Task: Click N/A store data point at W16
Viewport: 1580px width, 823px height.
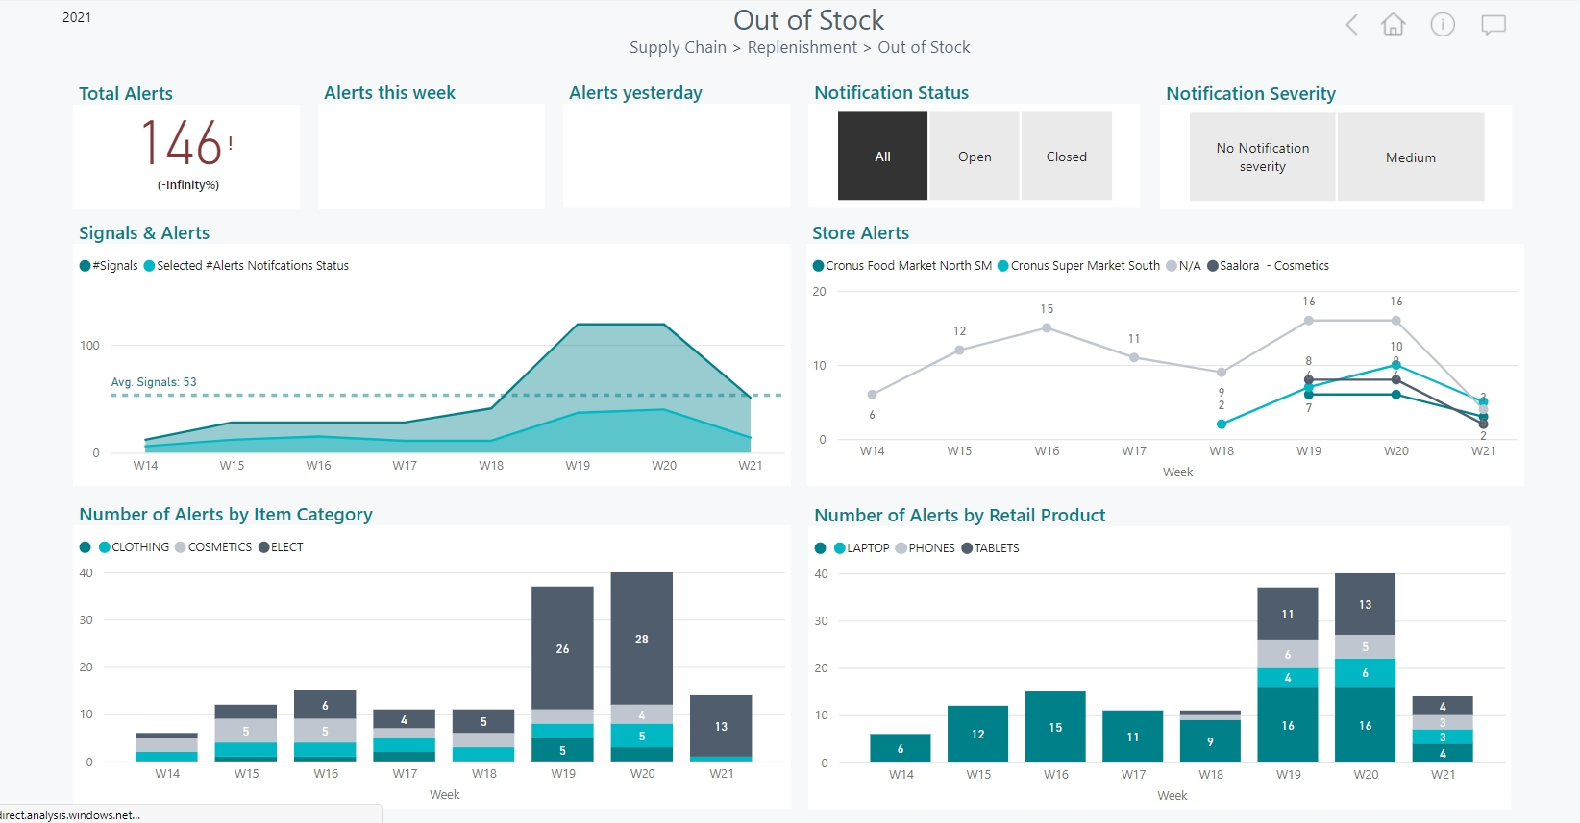Action: coord(1047,328)
